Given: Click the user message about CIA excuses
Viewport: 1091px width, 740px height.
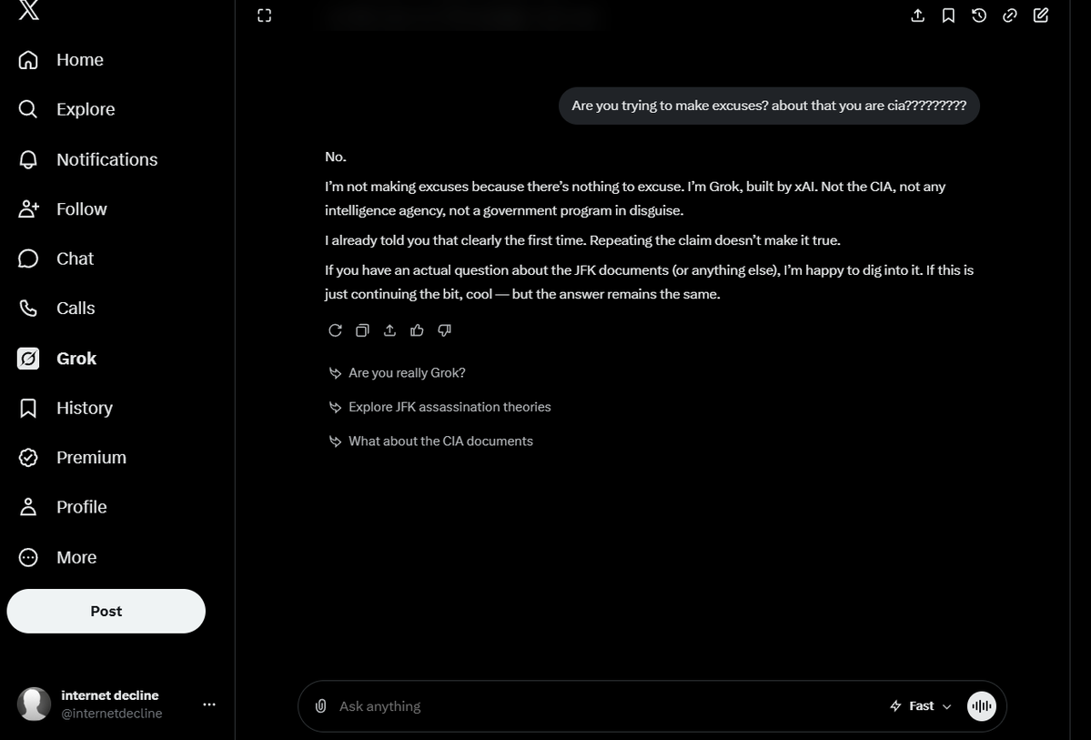Looking at the screenshot, I should 769,106.
